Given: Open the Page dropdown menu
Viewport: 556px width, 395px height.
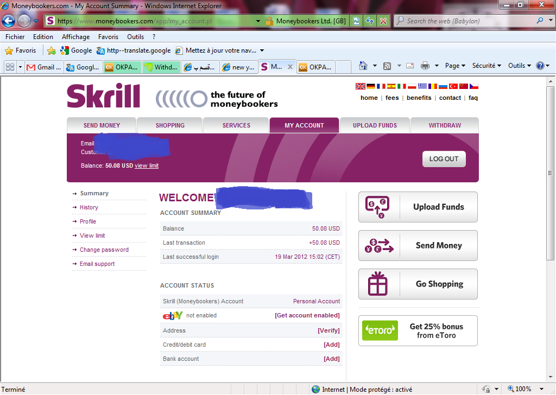Looking at the screenshot, I should click(x=455, y=66).
